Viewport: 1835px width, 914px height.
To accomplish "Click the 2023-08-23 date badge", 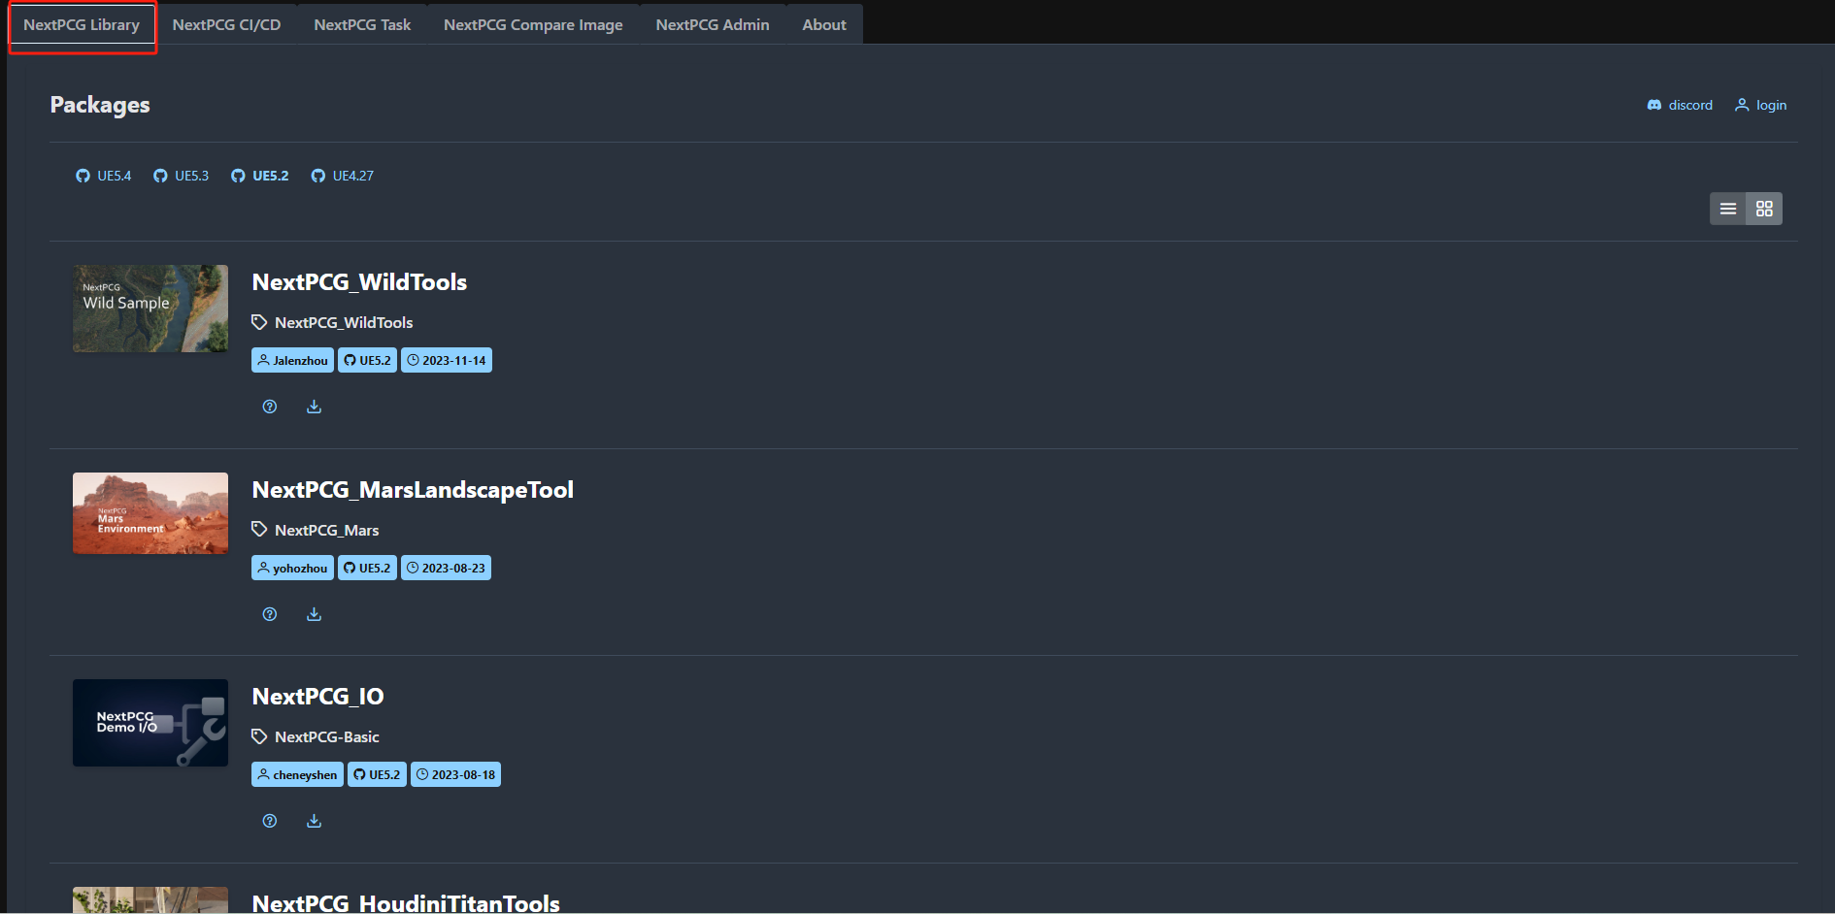I will (446, 568).
